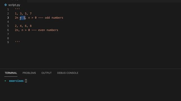The height and width of the screenshot is (101, 181).
Task: Click the terminal cursor block after exercises
Action: click(x=26, y=81)
